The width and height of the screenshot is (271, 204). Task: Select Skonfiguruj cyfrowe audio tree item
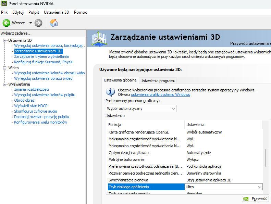pyautogui.click(x=35, y=111)
